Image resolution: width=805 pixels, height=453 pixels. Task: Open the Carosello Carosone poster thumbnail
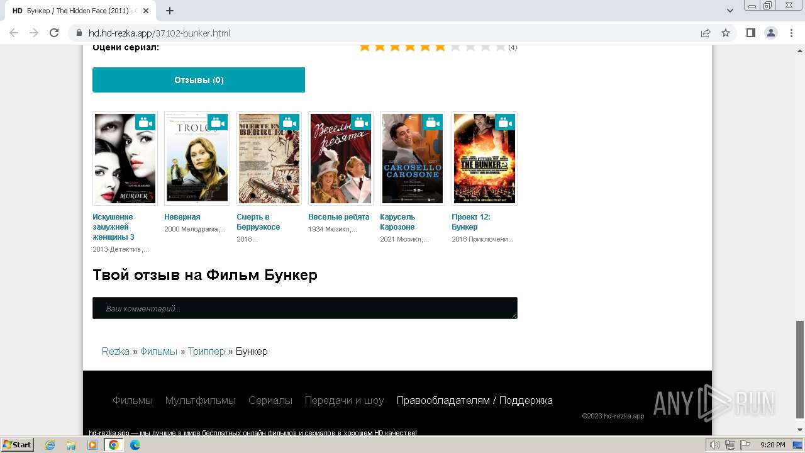click(x=413, y=159)
